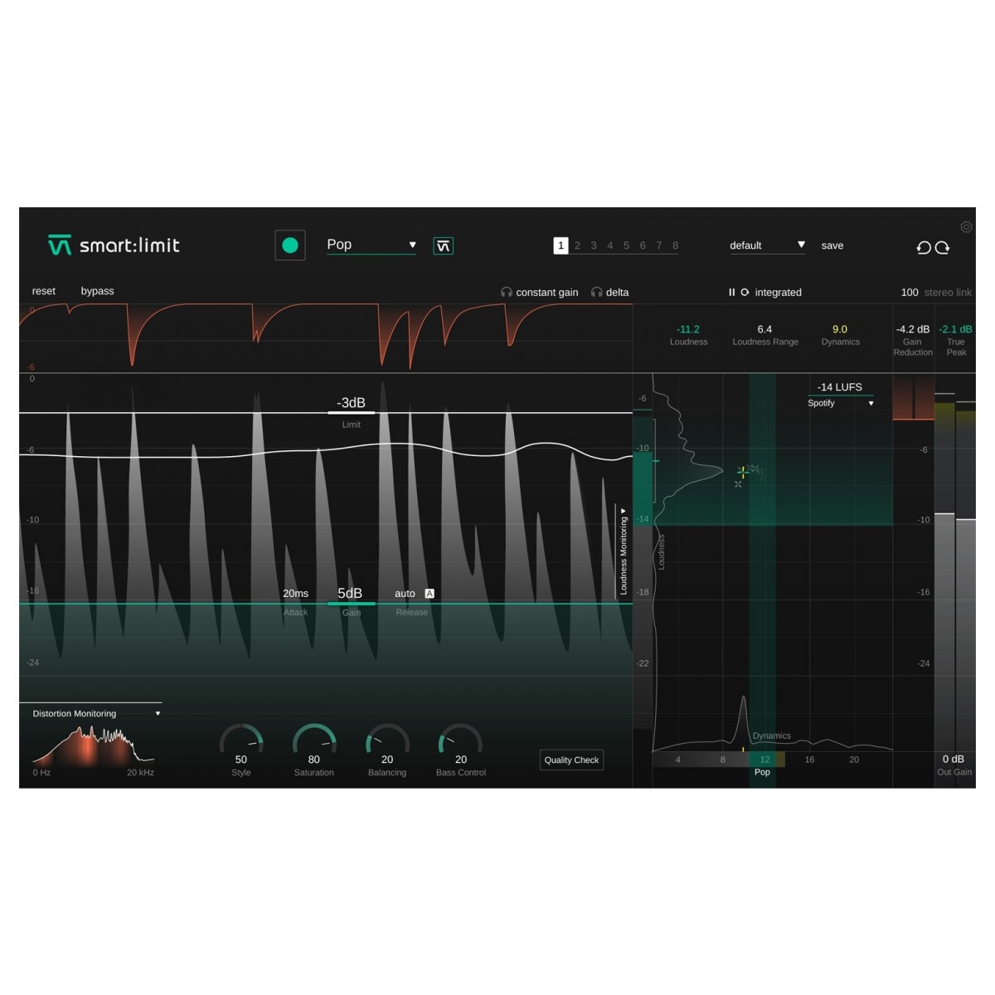Open the settings gear icon
Screen dimensions: 995x995
click(966, 227)
